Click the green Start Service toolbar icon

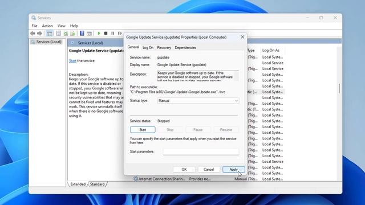pyautogui.click(x=99, y=34)
